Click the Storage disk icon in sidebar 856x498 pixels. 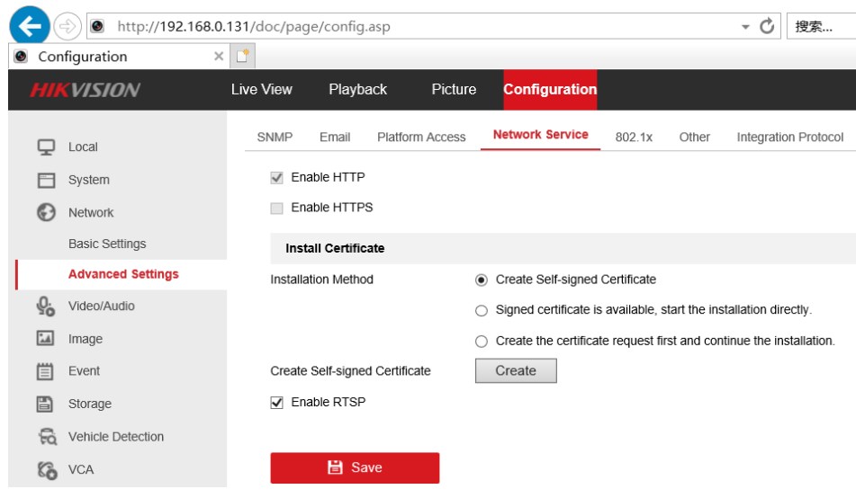(x=46, y=405)
